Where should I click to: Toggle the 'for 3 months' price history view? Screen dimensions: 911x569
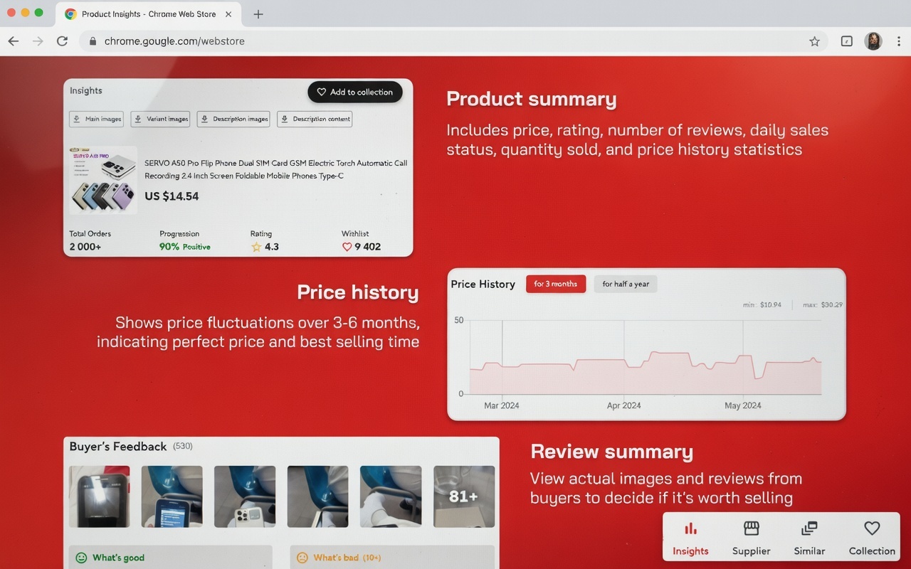pos(556,284)
